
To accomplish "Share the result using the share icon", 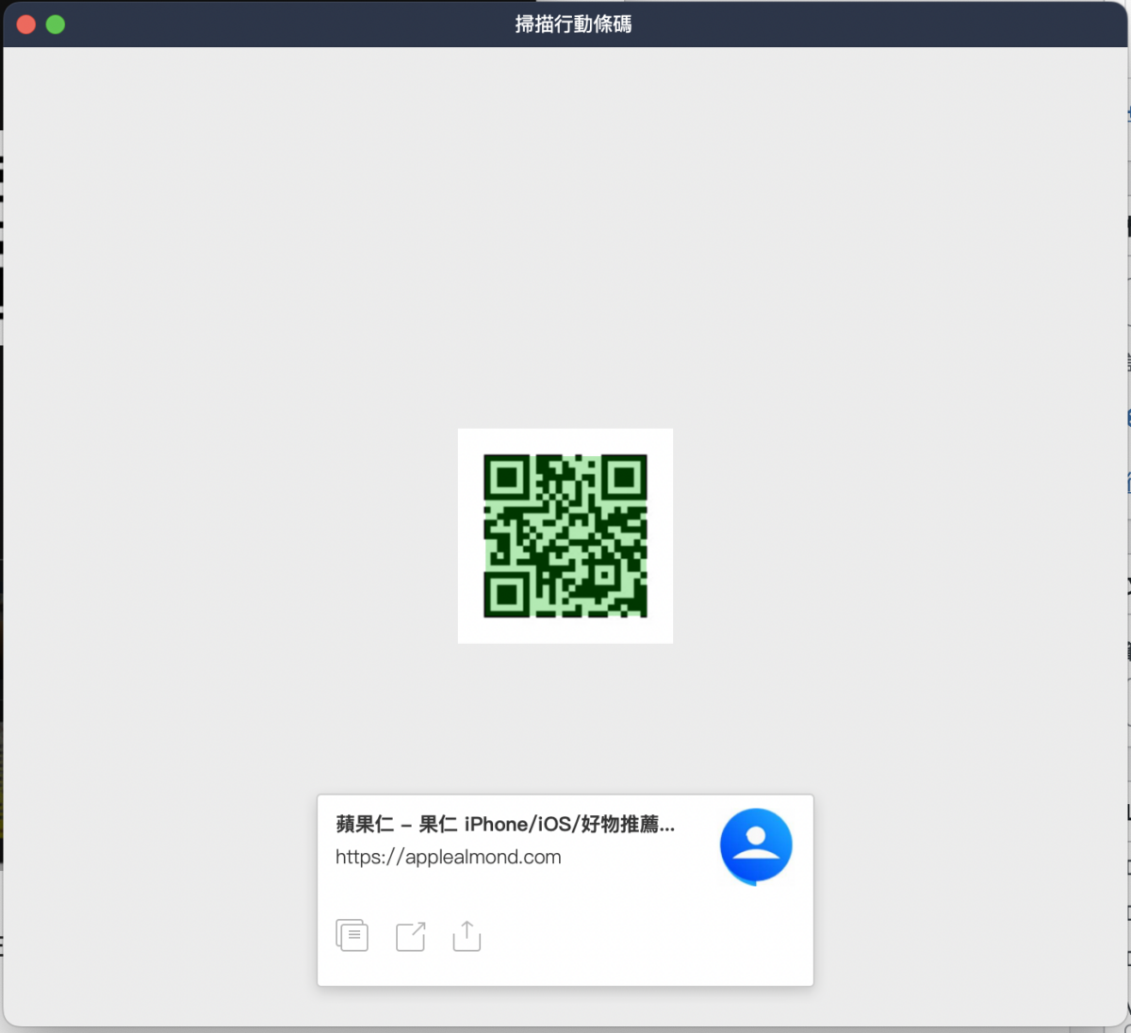I will pyautogui.click(x=467, y=935).
